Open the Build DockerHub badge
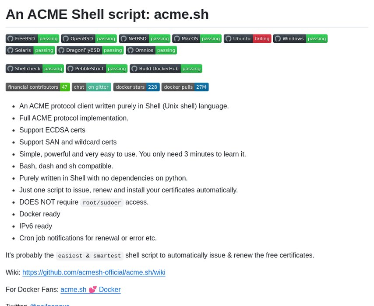Image resolution: width=374 pixels, height=306 pixels. tap(166, 69)
